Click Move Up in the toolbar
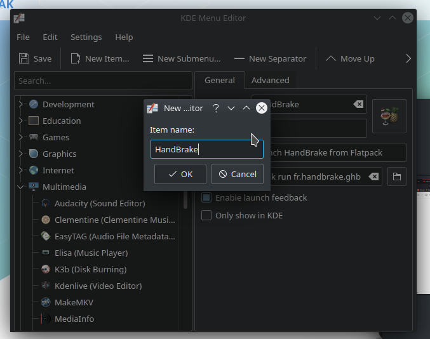The height and width of the screenshot is (339, 430). pyautogui.click(x=350, y=58)
